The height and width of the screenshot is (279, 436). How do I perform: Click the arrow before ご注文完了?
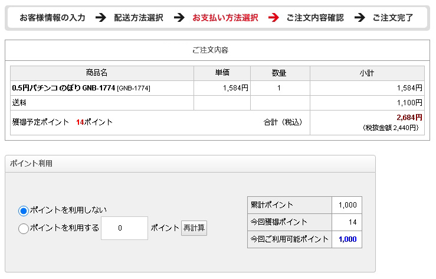click(x=359, y=18)
